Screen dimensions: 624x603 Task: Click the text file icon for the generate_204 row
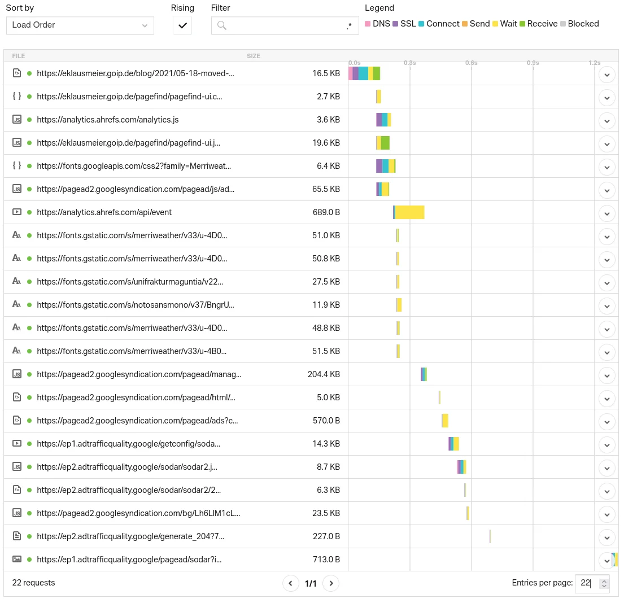(x=17, y=536)
